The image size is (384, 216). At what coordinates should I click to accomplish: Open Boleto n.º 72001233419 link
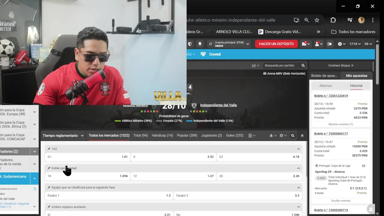(x=331, y=96)
